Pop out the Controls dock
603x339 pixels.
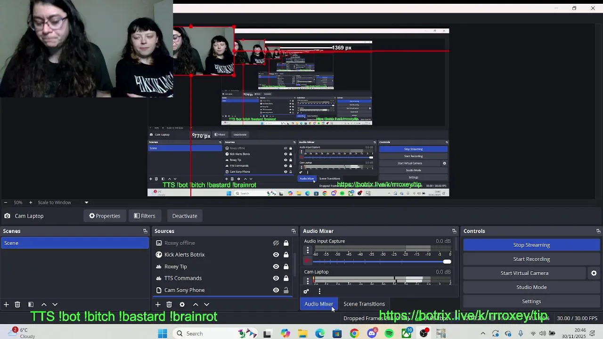coord(598,231)
